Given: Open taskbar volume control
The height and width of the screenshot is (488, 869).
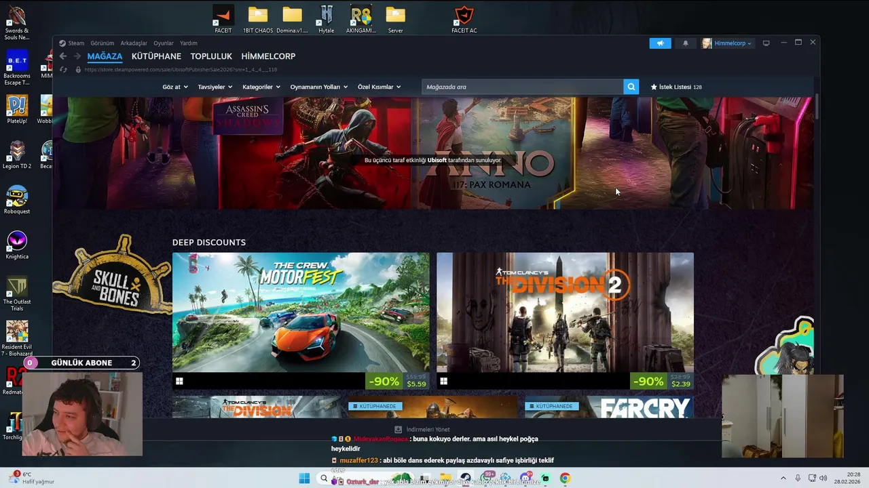Looking at the screenshot, I should (x=823, y=479).
